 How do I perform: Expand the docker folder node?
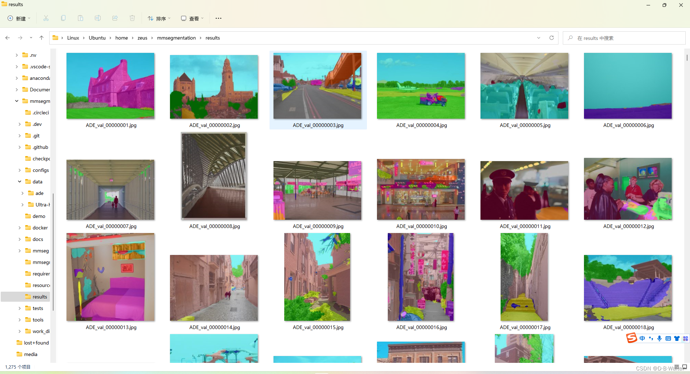[19, 228]
